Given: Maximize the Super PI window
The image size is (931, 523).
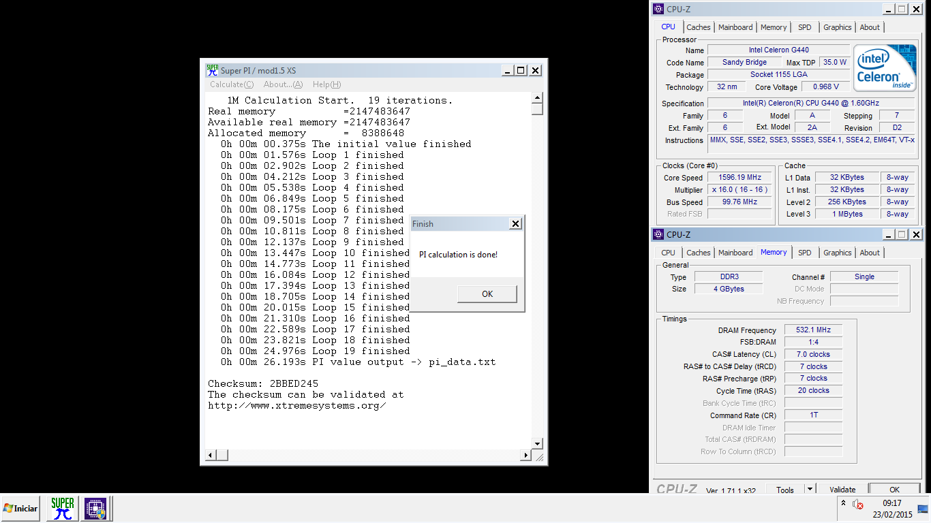Looking at the screenshot, I should 521,71.
